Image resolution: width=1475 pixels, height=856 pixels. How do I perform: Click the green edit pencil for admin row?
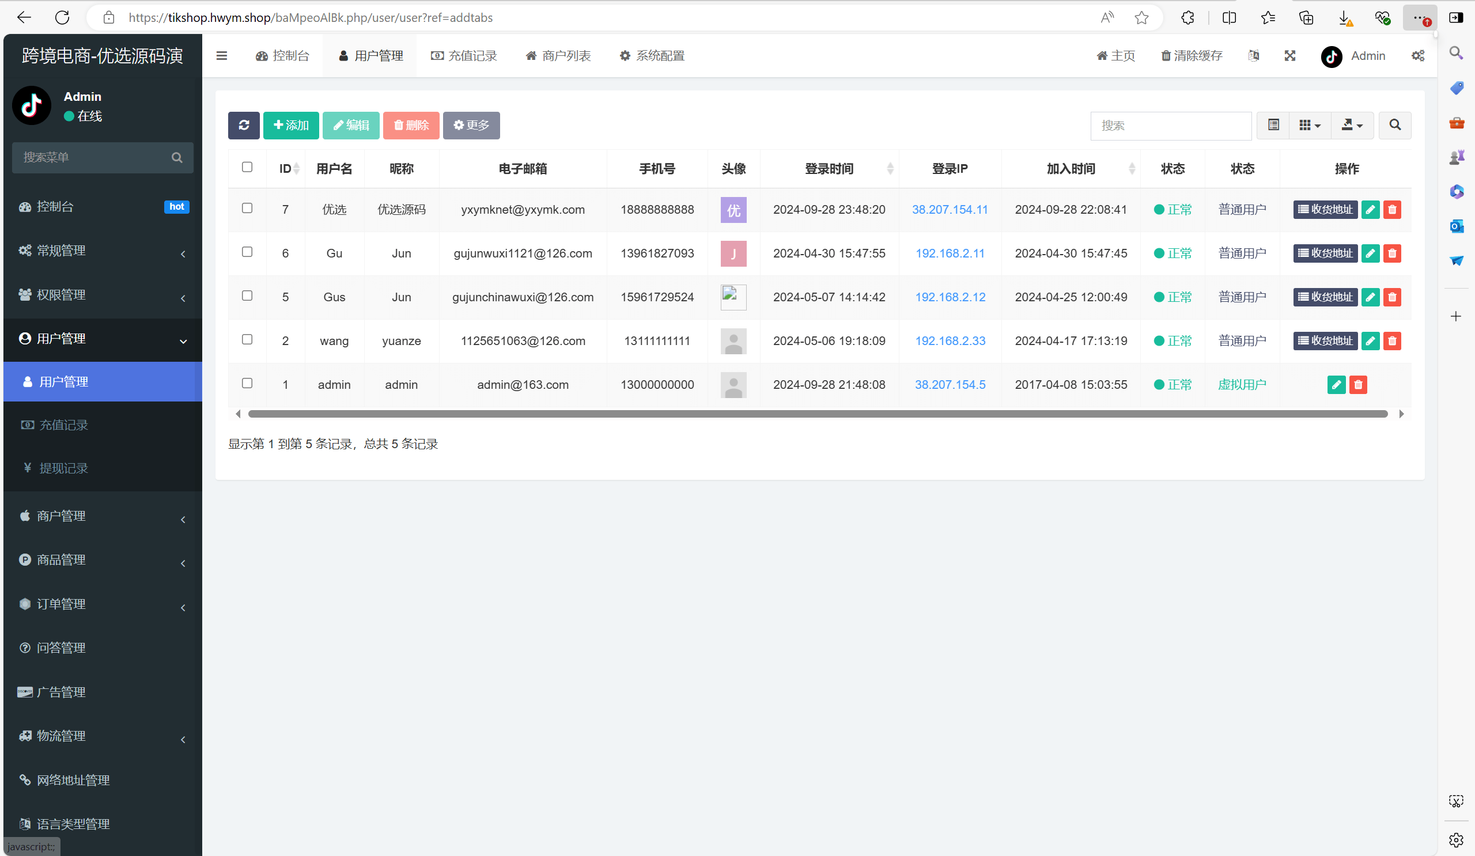[x=1336, y=384]
